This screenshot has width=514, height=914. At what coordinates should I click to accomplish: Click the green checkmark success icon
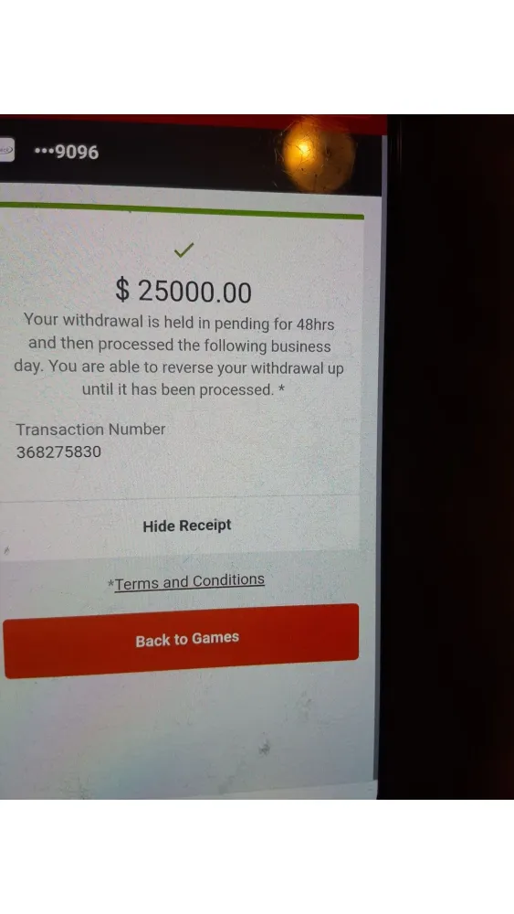[x=184, y=250]
